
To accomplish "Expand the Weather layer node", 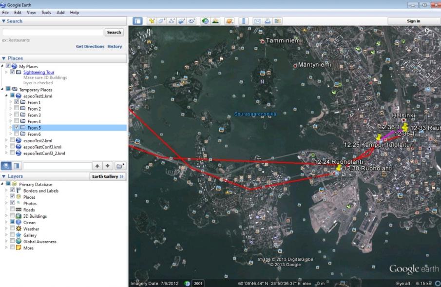I will (x=6, y=228).
